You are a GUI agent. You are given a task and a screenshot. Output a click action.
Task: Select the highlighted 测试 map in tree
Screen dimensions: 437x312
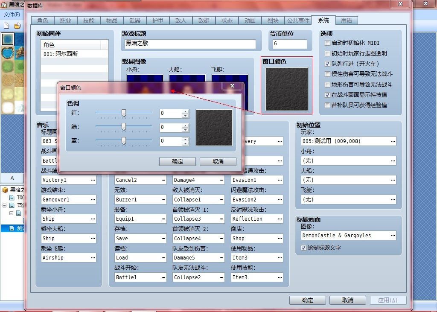(x=20, y=228)
